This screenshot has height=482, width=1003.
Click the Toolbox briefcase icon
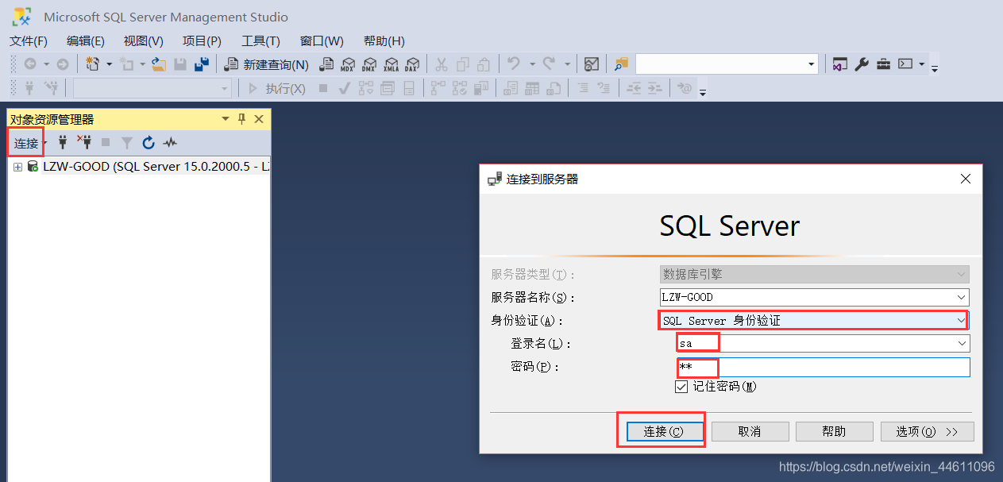pyautogui.click(x=883, y=64)
